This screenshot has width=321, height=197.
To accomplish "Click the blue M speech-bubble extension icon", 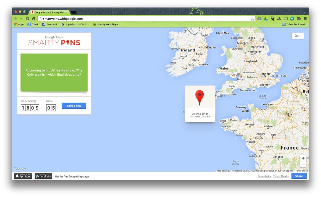I will (x=292, y=19).
